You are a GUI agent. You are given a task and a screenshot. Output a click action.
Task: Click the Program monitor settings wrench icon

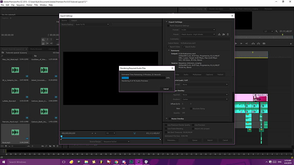[276, 31]
